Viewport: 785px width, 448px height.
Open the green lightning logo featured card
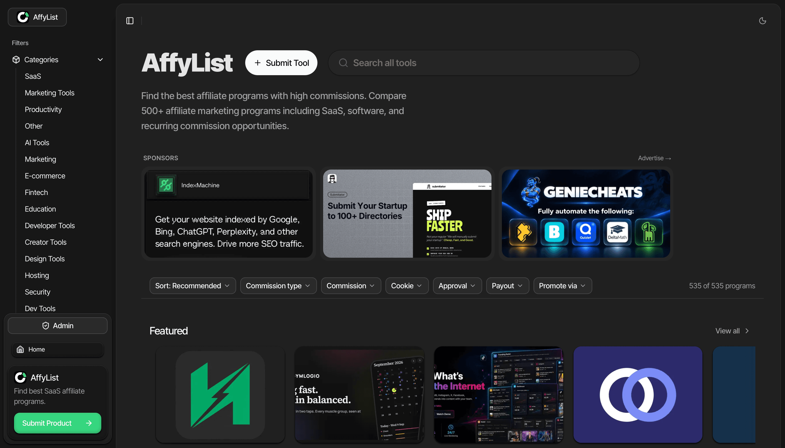tap(220, 395)
